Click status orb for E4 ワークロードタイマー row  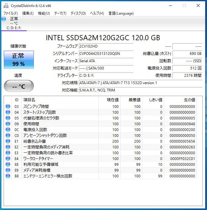[x=8, y=158]
